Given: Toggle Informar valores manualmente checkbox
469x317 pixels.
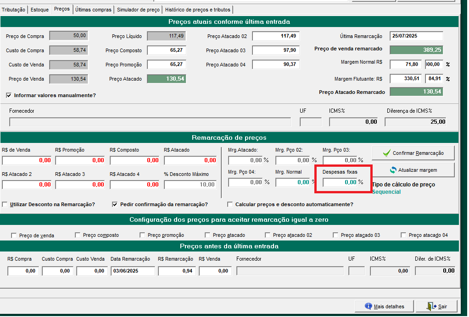Looking at the screenshot, I should 9,95.
